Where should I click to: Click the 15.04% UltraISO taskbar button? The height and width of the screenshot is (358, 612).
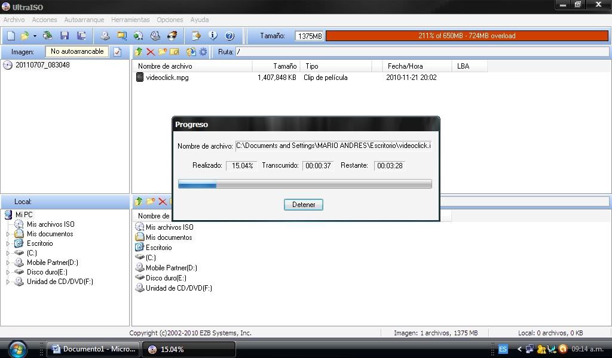pyautogui.click(x=189, y=349)
